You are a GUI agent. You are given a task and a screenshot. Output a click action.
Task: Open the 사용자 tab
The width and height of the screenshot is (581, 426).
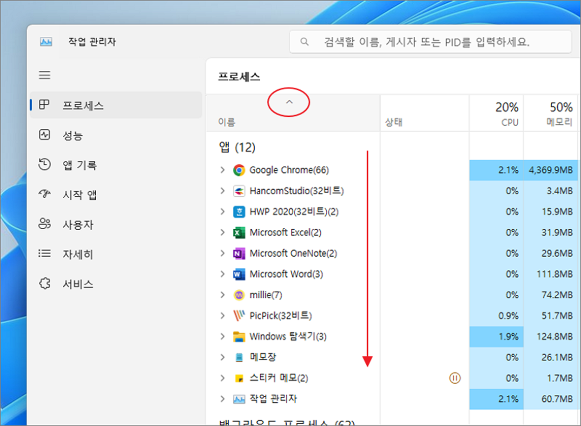[x=116, y=224]
